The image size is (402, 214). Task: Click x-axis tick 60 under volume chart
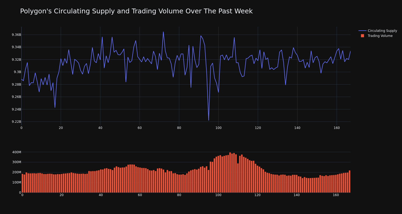point(140,195)
